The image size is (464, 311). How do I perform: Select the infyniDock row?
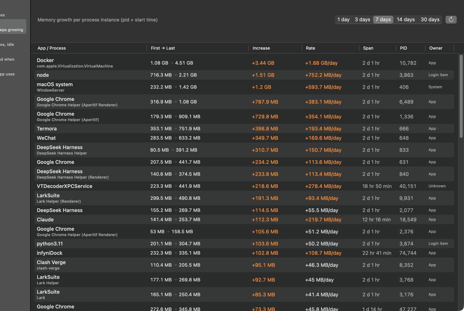(244, 253)
